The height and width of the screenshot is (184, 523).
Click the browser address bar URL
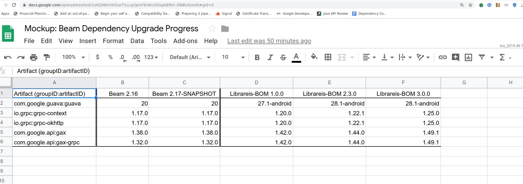tap(121, 5)
